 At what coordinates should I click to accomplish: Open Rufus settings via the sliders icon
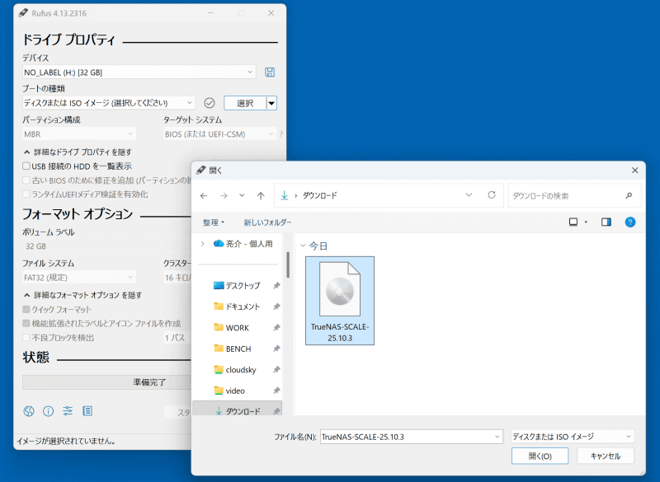pyautogui.click(x=68, y=410)
